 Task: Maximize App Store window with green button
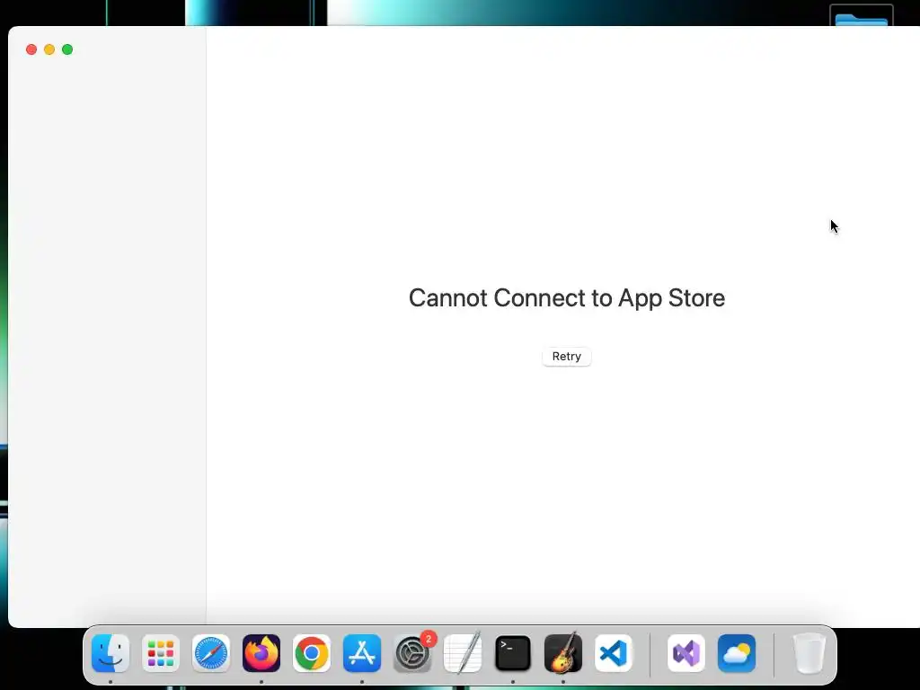pyautogui.click(x=67, y=50)
